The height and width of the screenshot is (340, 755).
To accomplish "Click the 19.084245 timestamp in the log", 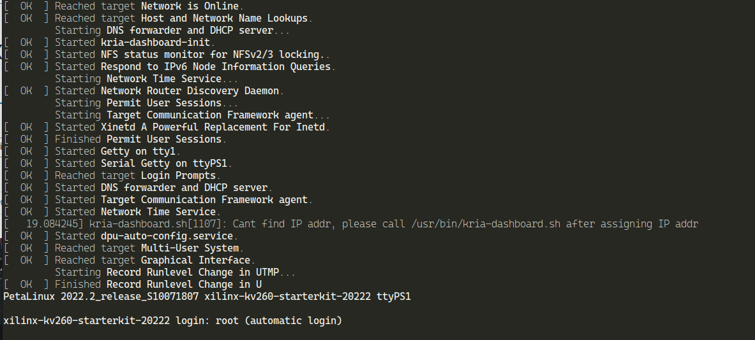I will pos(55,224).
